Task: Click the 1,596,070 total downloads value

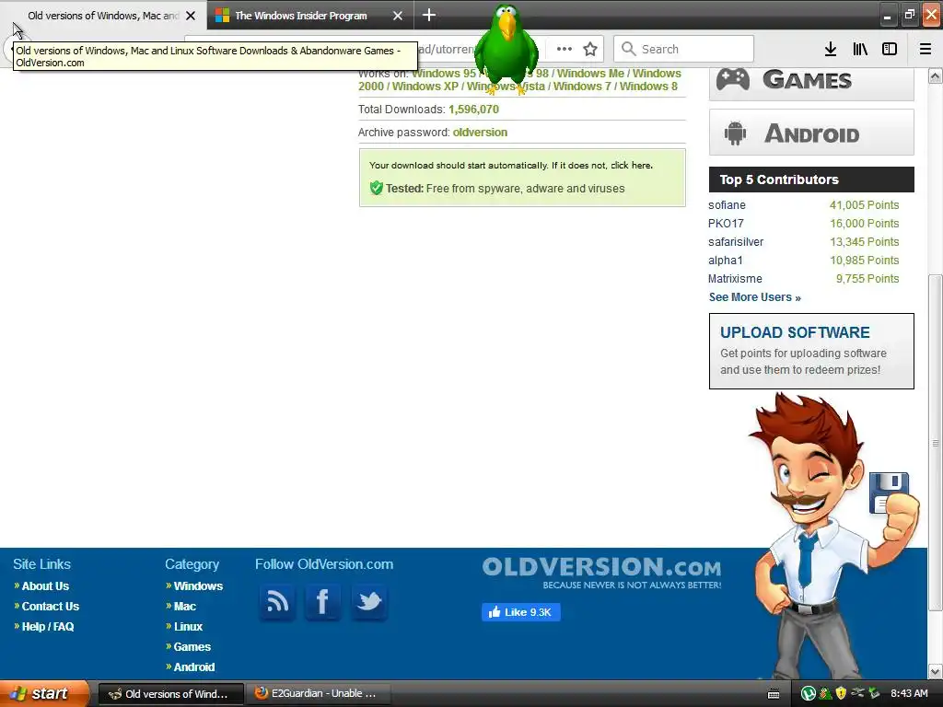Action: click(x=474, y=110)
